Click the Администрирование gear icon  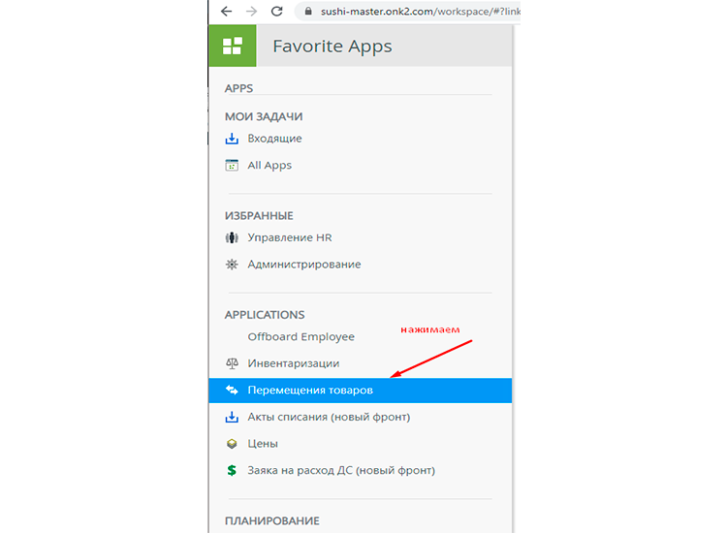232,265
